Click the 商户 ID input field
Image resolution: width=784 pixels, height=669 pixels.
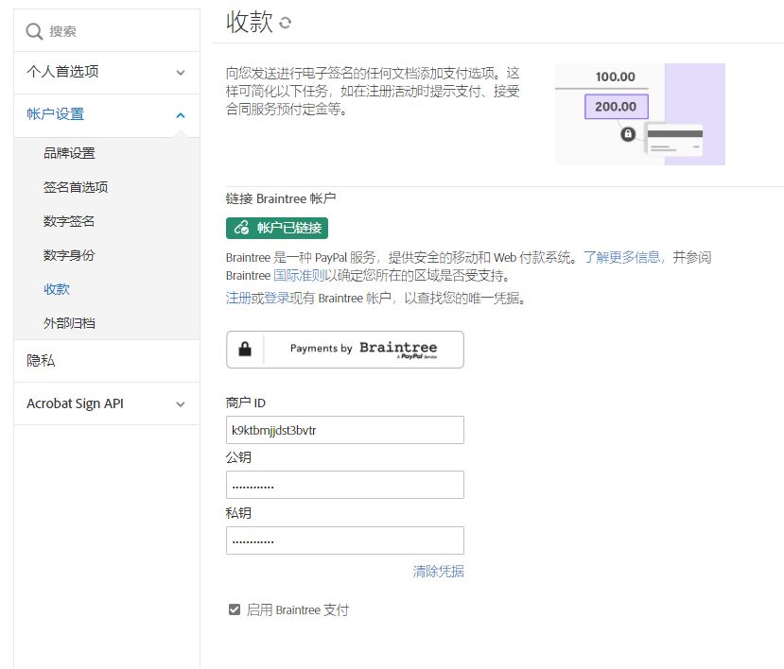344,430
